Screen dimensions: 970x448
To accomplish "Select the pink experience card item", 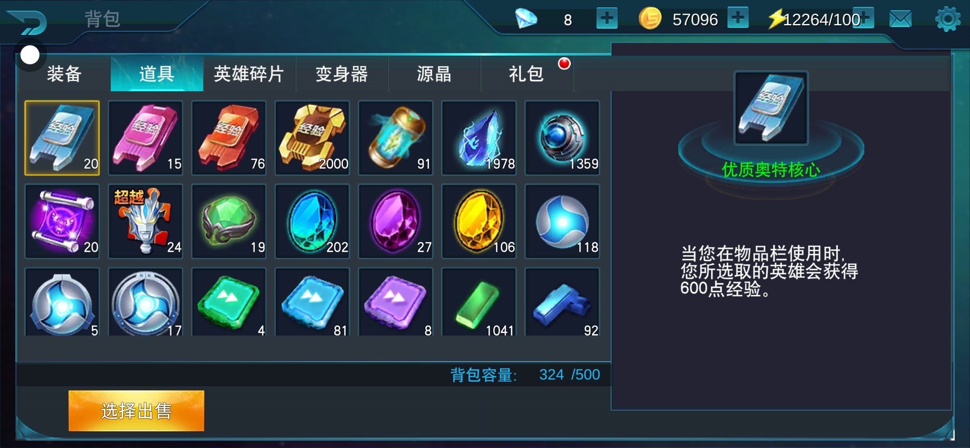I will coord(145,138).
